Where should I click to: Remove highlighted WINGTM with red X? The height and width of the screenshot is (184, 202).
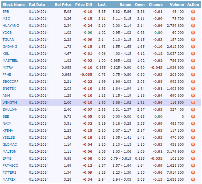pos(193,102)
